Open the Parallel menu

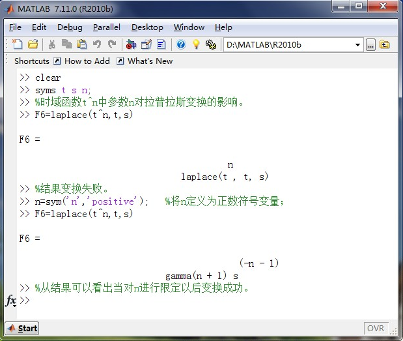click(x=106, y=27)
